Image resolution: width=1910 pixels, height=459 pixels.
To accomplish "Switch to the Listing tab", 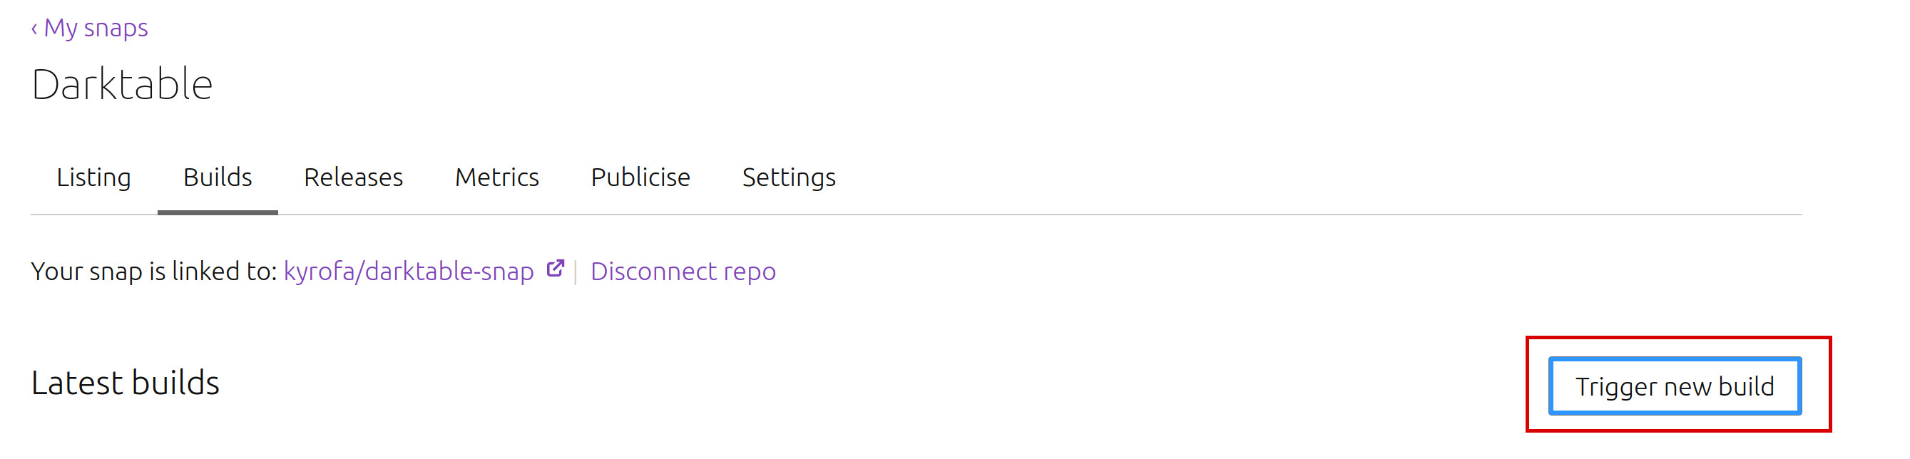I will tap(93, 177).
